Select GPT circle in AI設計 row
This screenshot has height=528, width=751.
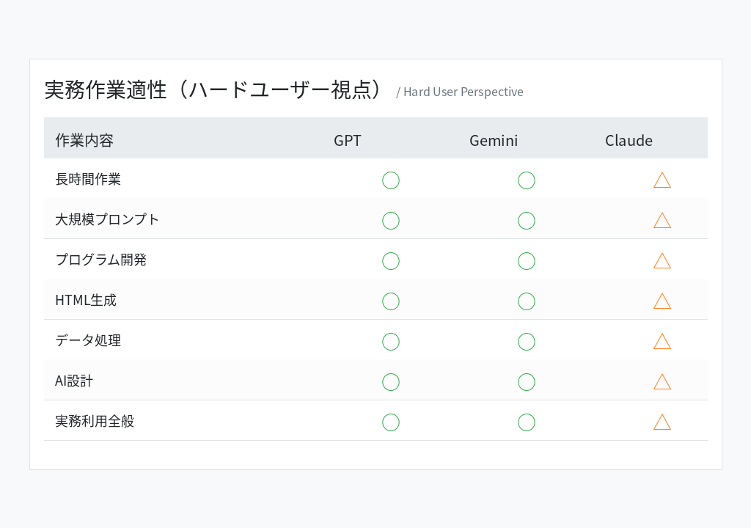tap(391, 382)
